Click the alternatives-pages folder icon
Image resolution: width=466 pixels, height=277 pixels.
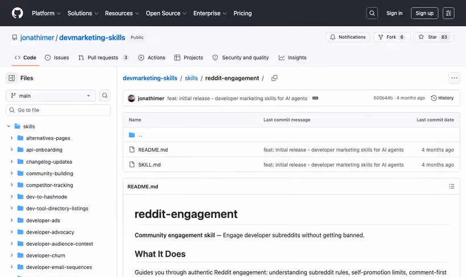coord(20,138)
